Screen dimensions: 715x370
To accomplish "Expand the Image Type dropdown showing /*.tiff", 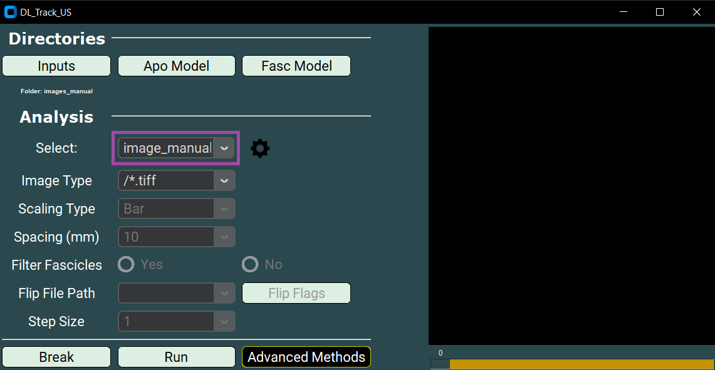I will click(224, 180).
